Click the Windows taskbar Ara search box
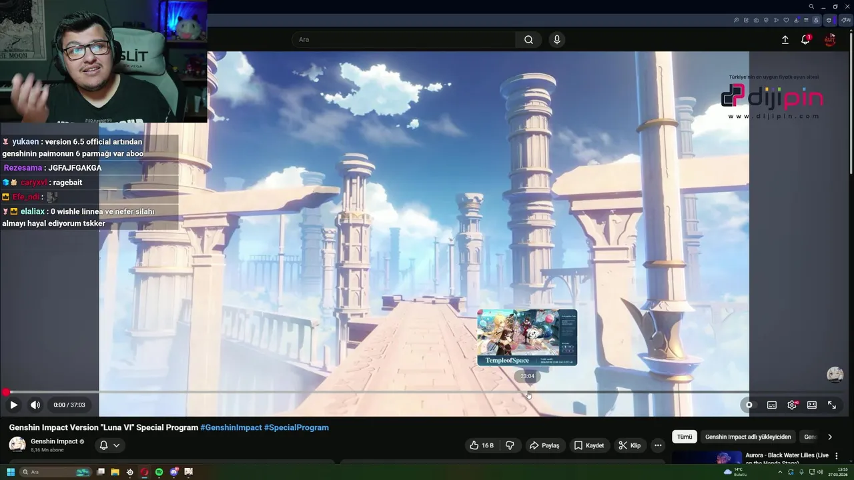 pyautogui.click(x=55, y=472)
